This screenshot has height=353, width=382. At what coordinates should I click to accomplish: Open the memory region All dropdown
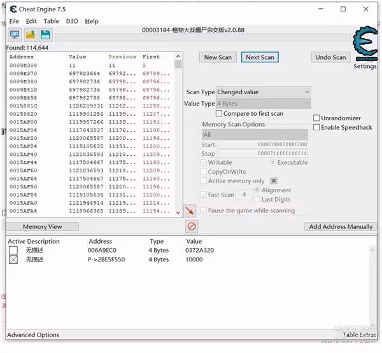255,135
